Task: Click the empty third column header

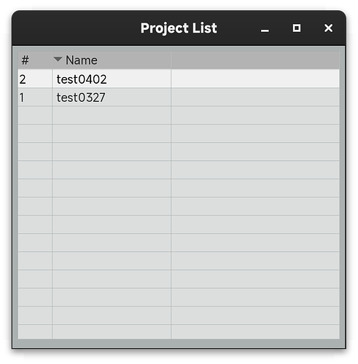Action: 255,60
